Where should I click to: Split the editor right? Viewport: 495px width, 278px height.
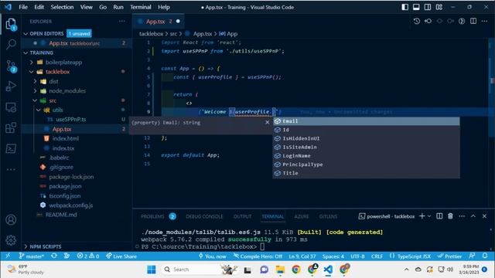[x=473, y=21]
